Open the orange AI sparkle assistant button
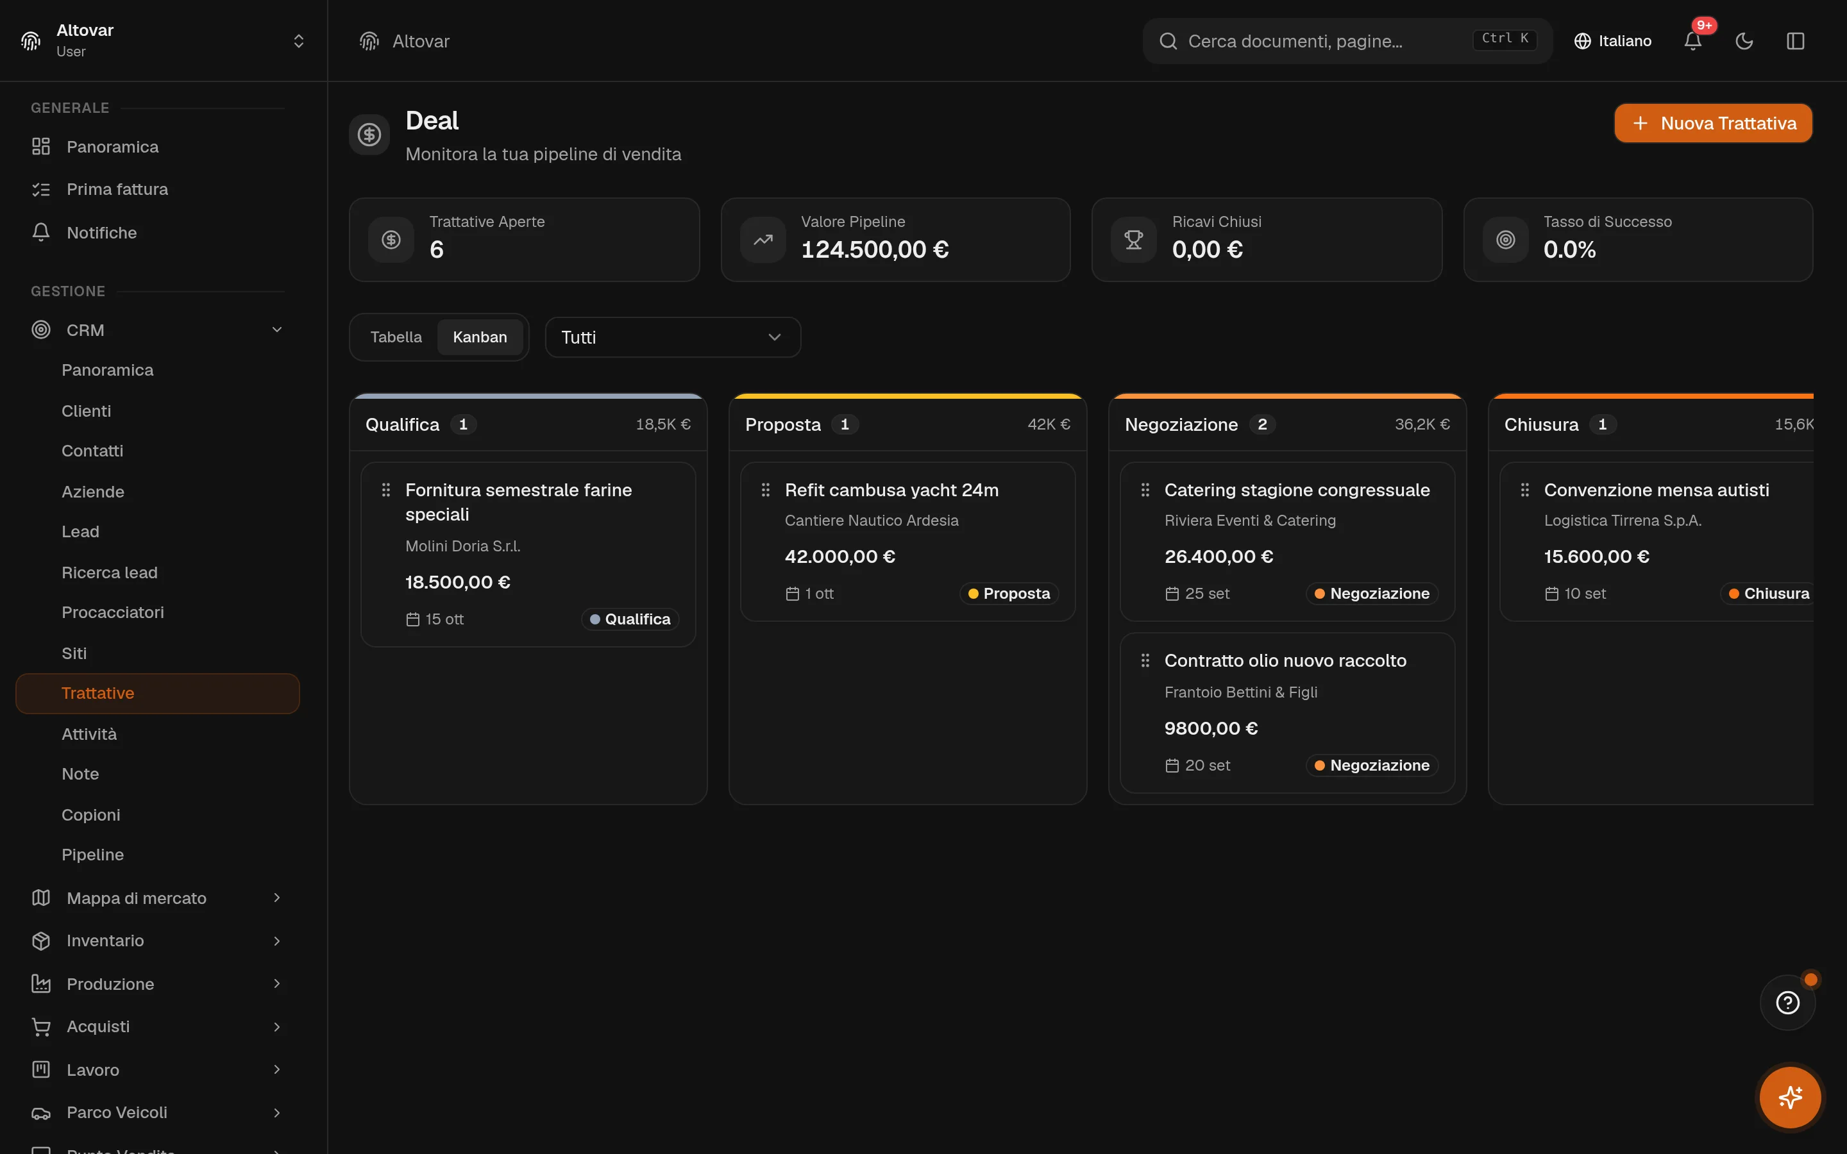The width and height of the screenshot is (1847, 1154). click(x=1790, y=1097)
